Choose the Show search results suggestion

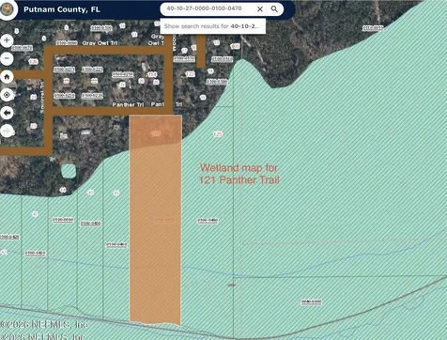(x=212, y=26)
